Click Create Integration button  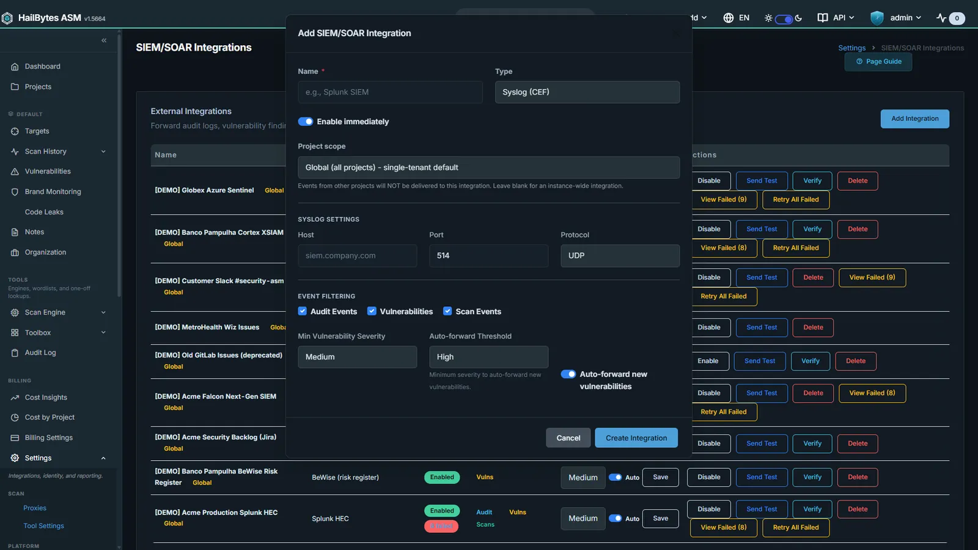click(636, 438)
